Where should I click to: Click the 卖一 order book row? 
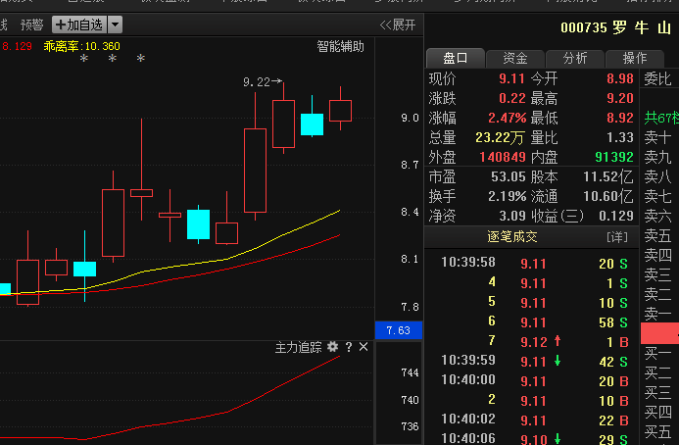click(x=659, y=314)
